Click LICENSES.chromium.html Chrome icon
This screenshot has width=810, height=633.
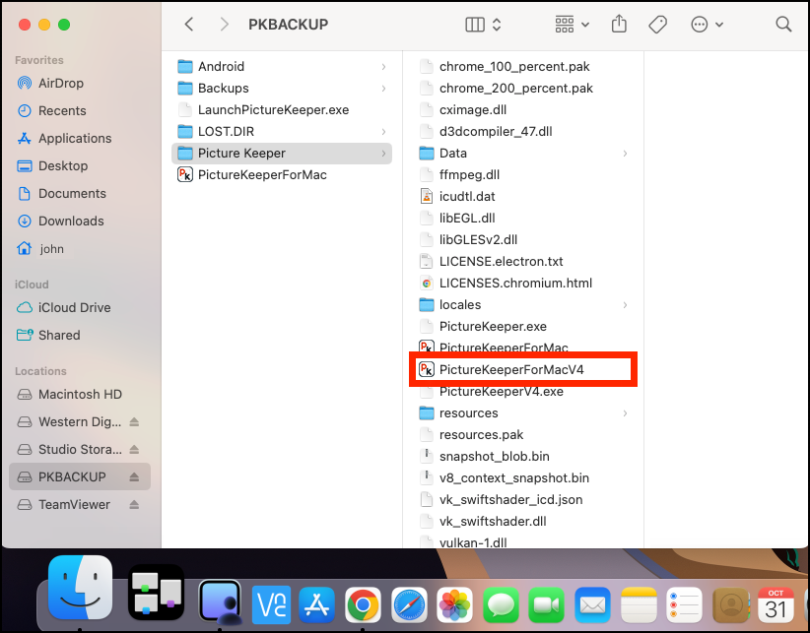coord(426,284)
